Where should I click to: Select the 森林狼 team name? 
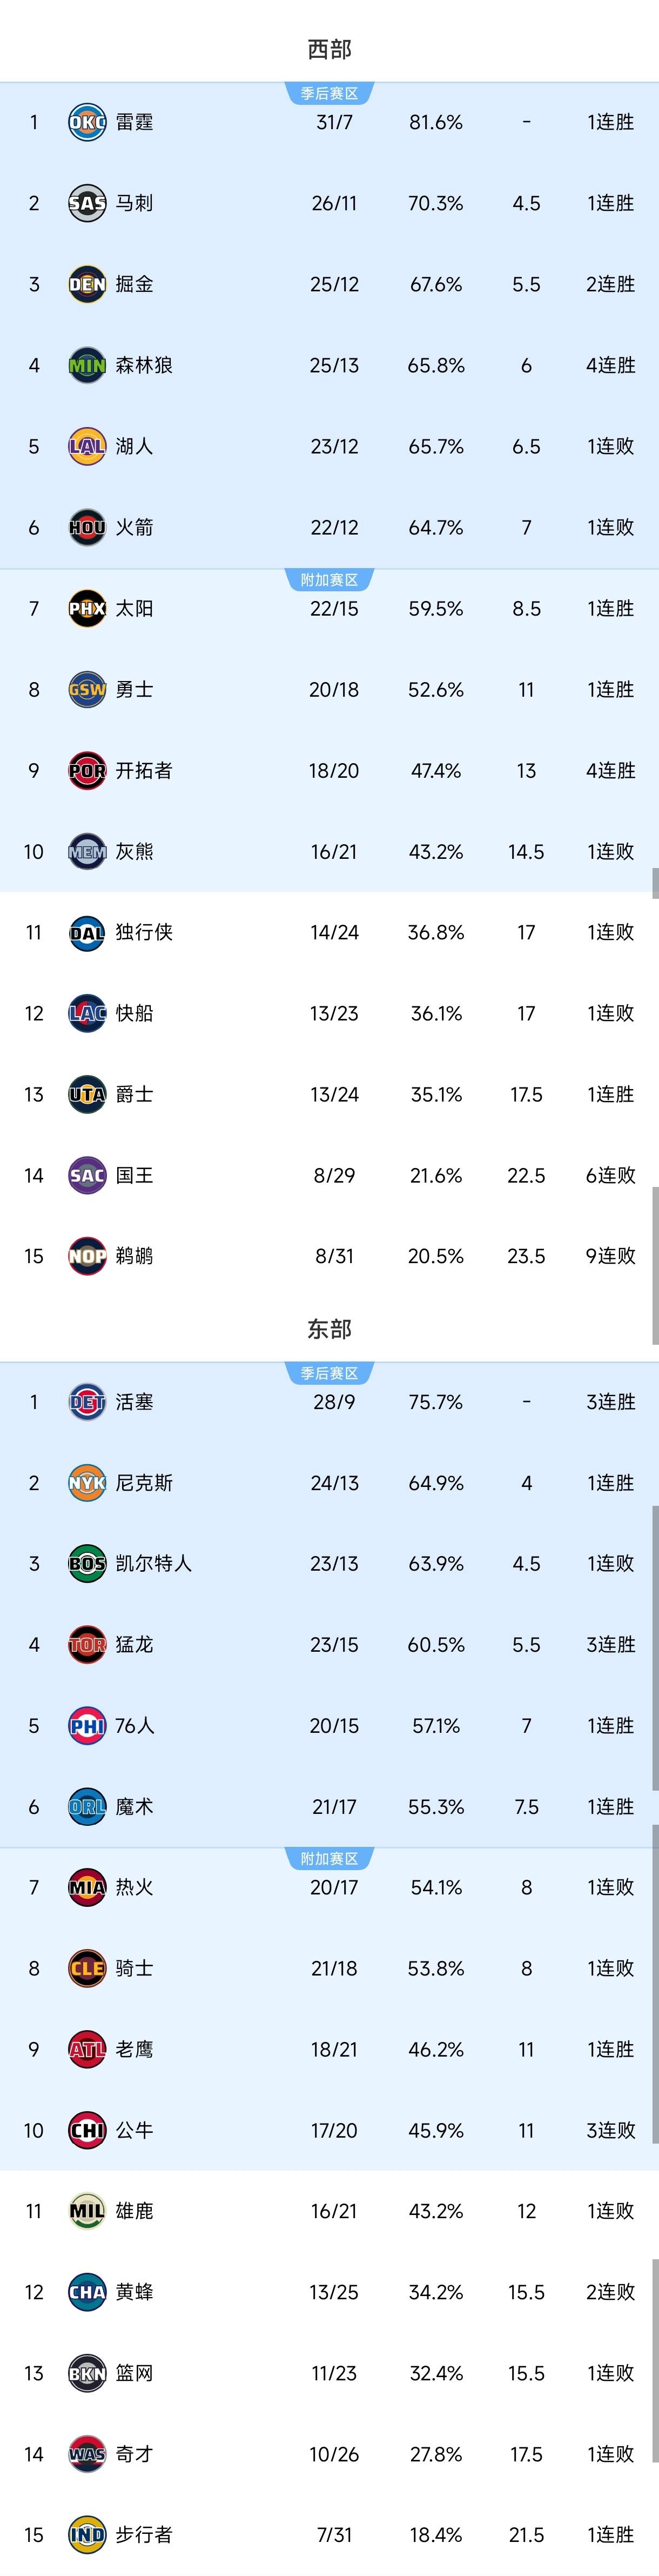[x=144, y=365]
